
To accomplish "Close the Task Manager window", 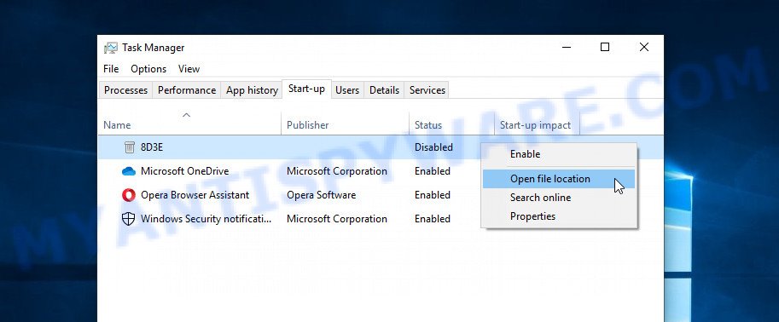I will [644, 47].
